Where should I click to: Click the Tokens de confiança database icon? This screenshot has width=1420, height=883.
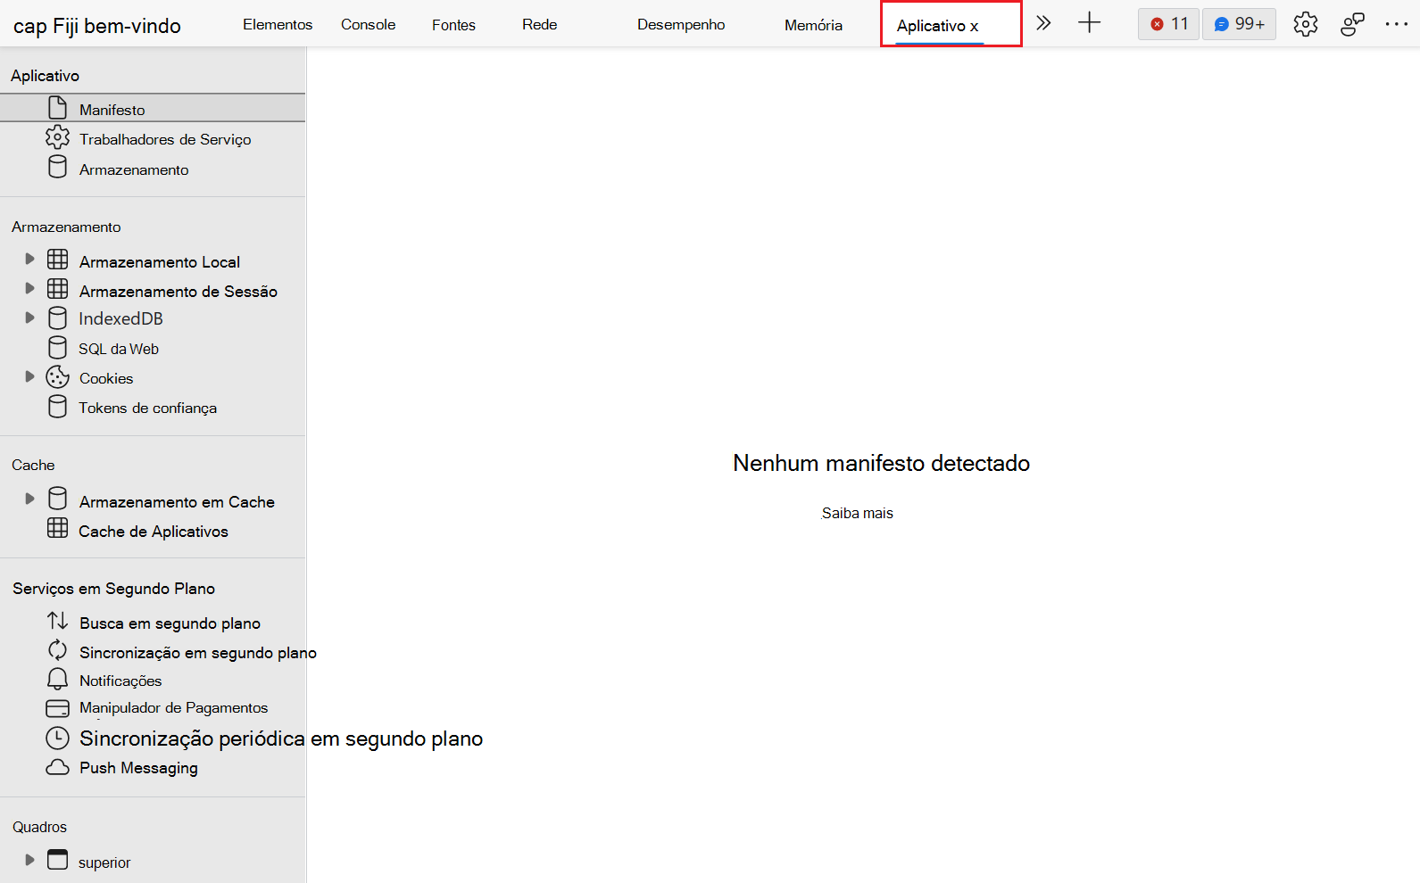click(x=57, y=407)
